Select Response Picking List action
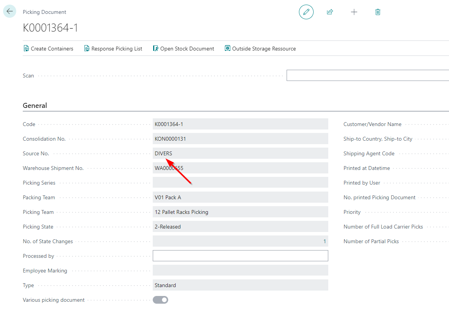 116,49
